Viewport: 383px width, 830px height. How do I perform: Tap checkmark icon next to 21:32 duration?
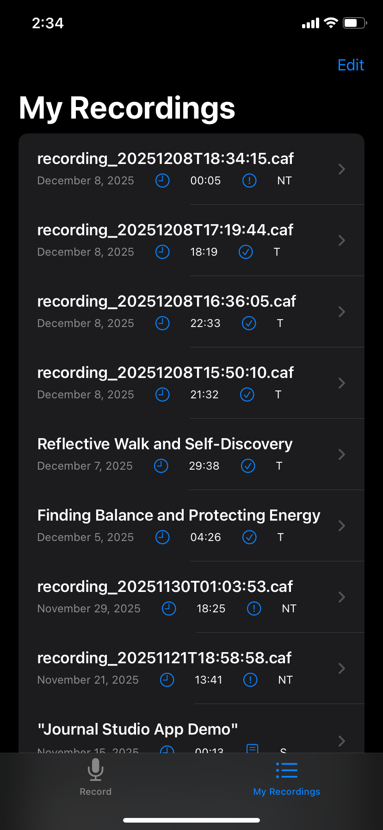[x=247, y=395]
